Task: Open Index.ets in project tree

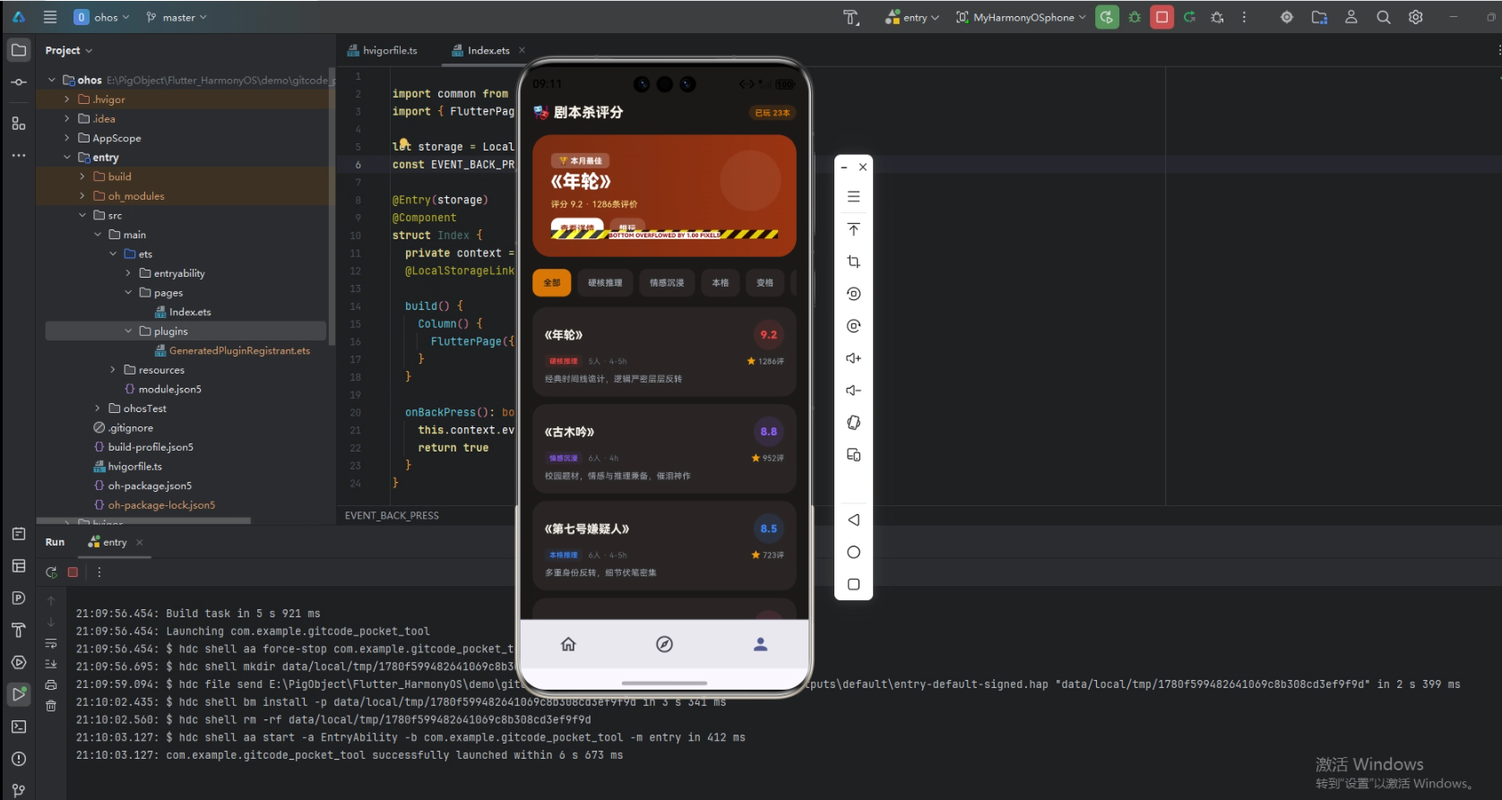Action: tap(183, 312)
